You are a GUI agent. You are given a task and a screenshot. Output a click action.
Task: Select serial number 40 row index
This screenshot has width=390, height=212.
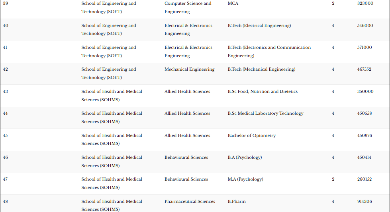[6, 26]
